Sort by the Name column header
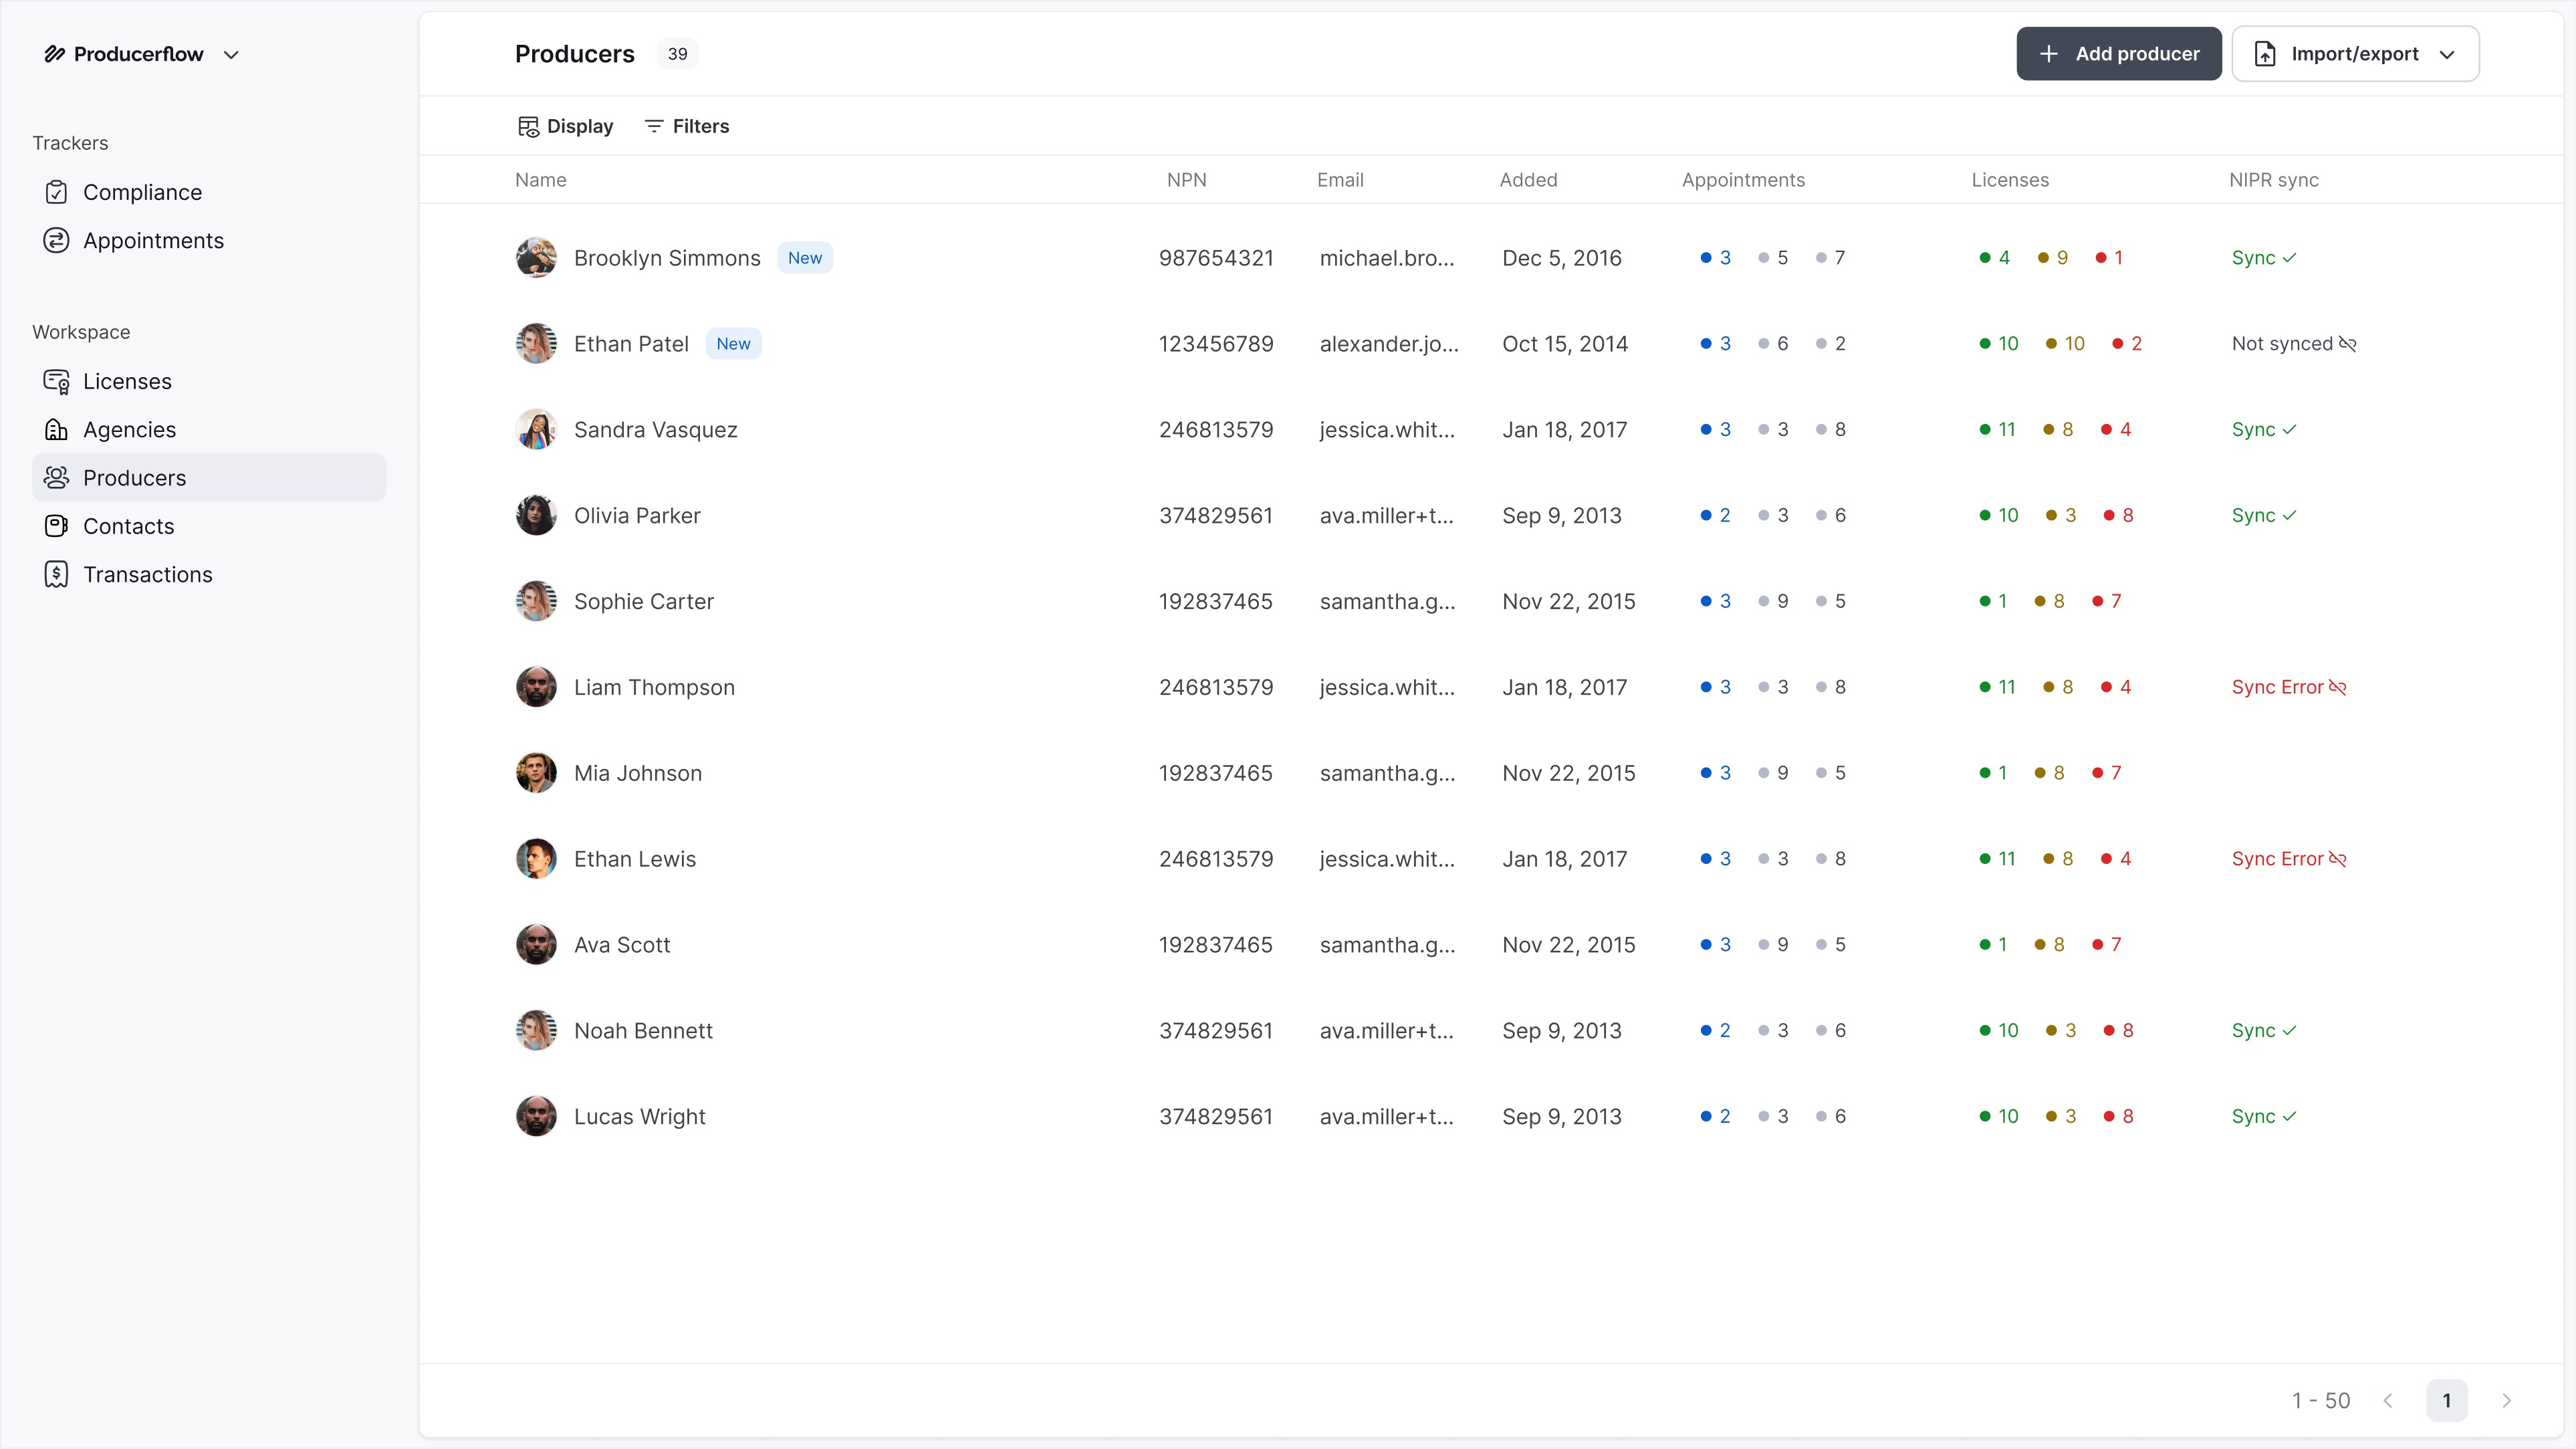This screenshot has height=1449, width=2576. tap(540, 179)
